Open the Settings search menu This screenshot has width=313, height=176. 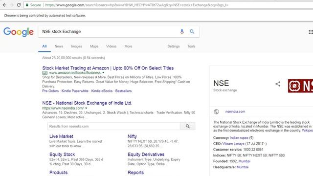pyautogui.click(x=174, y=46)
